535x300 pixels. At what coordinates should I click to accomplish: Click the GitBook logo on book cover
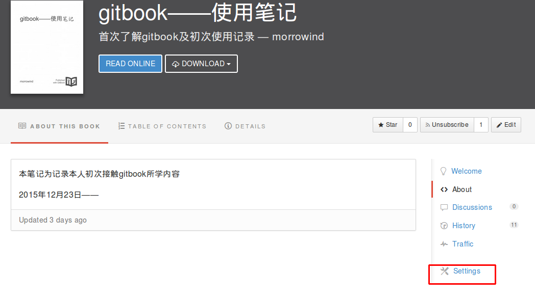click(71, 81)
